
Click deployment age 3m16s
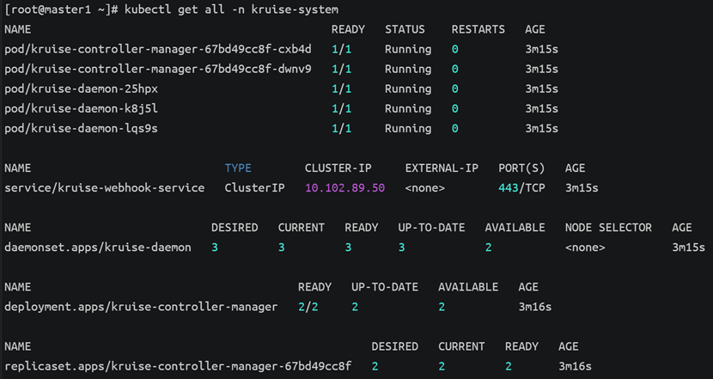tap(534, 307)
